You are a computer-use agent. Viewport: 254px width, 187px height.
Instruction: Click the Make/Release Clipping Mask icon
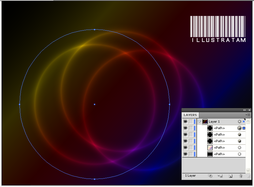point(210,176)
